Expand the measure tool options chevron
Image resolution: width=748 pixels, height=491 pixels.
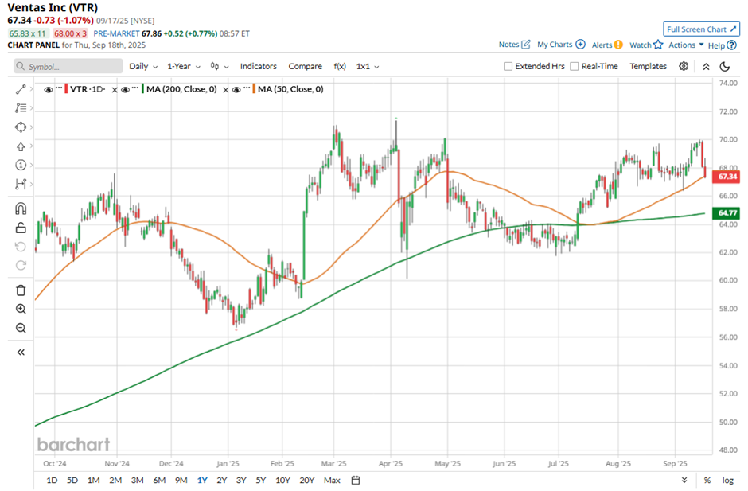click(32, 184)
